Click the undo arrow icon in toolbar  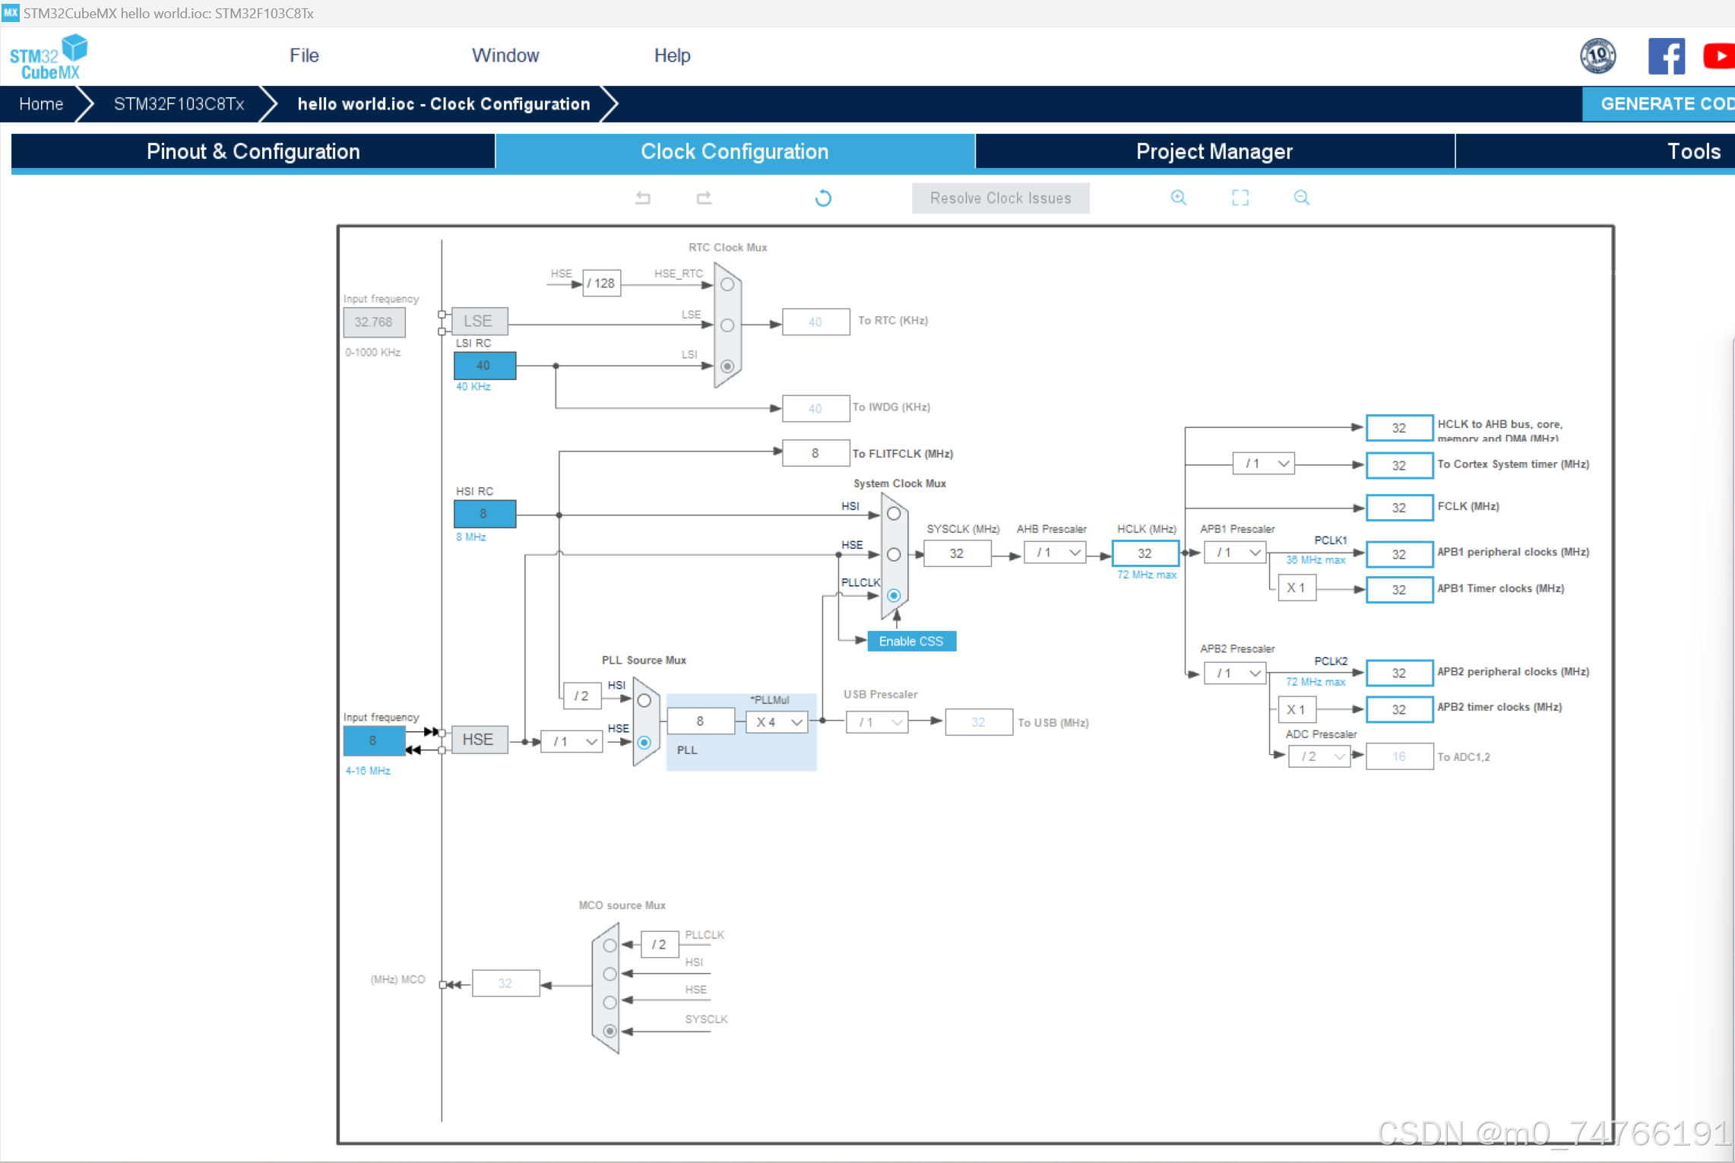[643, 198]
